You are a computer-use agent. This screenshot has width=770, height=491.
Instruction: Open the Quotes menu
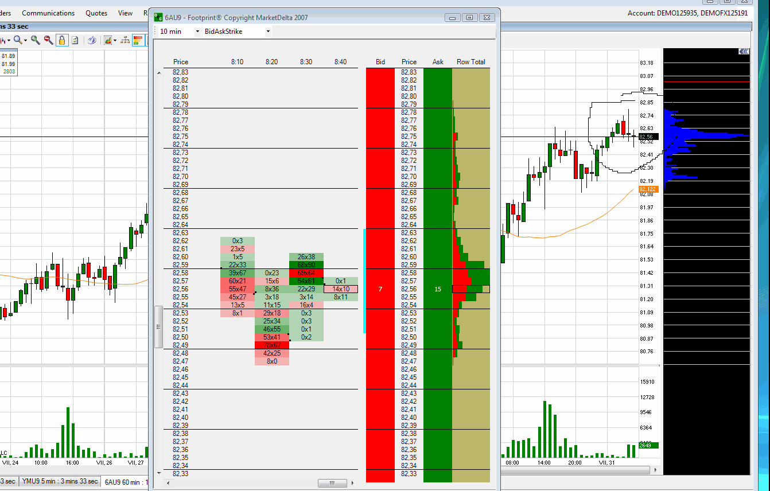click(x=96, y=13)
